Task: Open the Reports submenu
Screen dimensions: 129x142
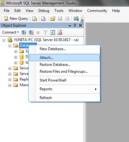Action: tap(64, 89)
